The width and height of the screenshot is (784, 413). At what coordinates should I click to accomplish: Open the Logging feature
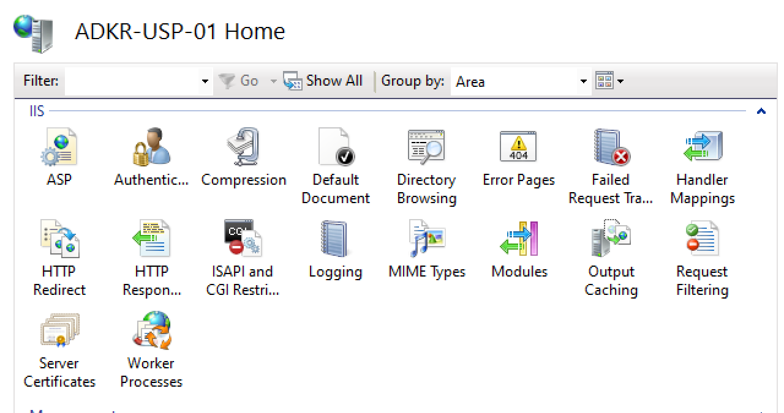tap(335, 239)
